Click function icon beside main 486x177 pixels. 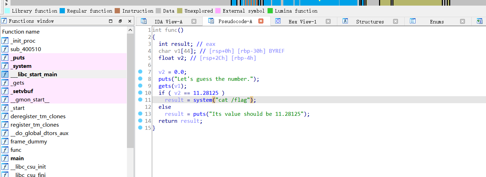pyautogui.click(x=5, y=158)
